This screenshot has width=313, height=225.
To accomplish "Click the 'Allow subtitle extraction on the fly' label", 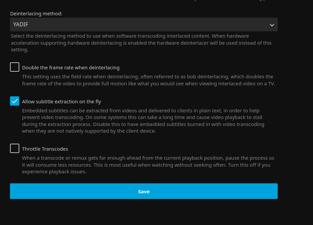I will [62, 102].
